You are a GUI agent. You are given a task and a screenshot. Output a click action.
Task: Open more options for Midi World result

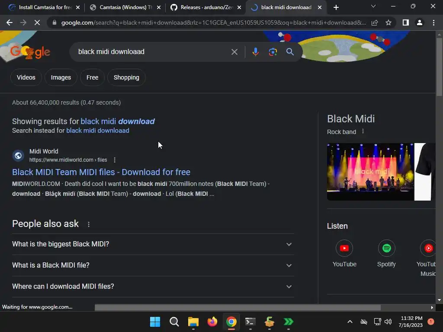114,160
